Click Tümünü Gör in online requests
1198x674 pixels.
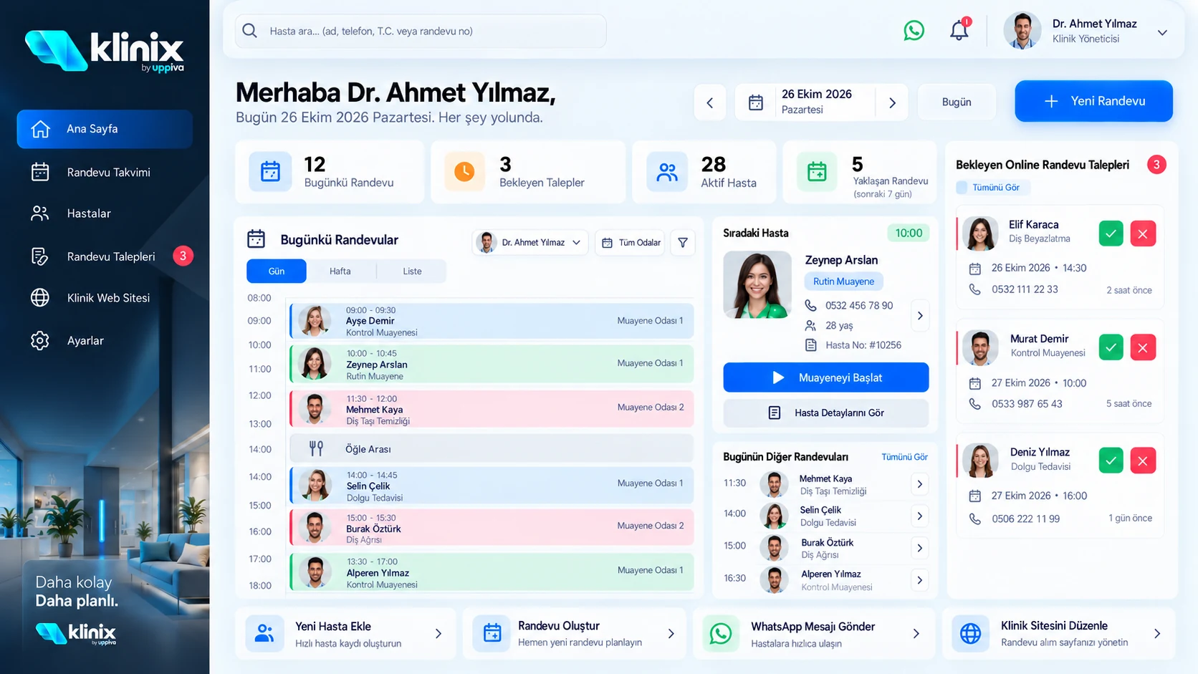click(993, 188)
